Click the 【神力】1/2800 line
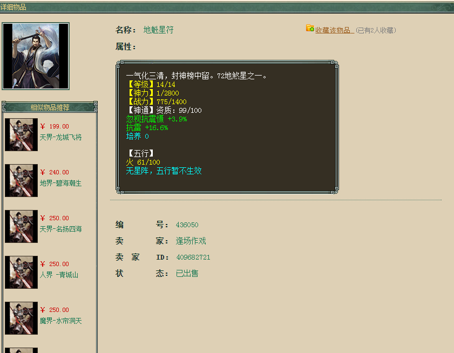The height and width of the screenshot is (353, 454). [x=153, y=93]
